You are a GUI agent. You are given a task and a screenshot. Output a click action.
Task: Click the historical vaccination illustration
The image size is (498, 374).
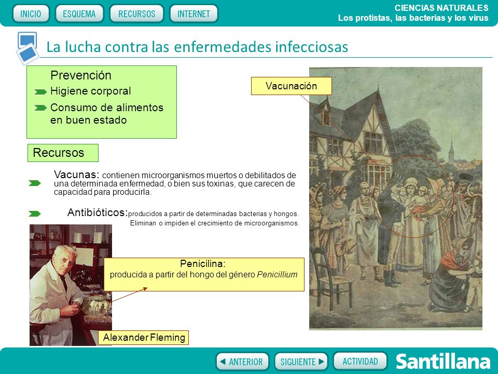point(396,198)
